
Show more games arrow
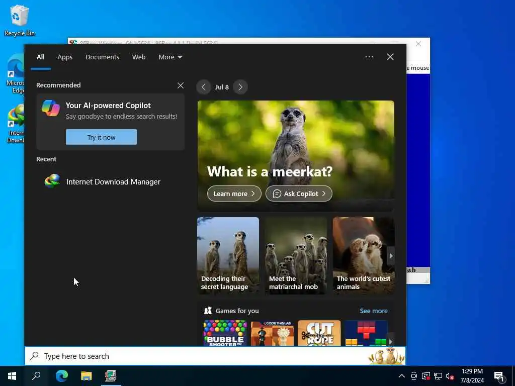coord(390,341)
